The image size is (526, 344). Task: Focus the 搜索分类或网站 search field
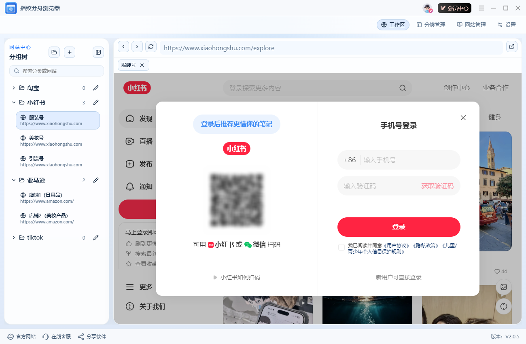pyautogui.click(x=57, y=71)
